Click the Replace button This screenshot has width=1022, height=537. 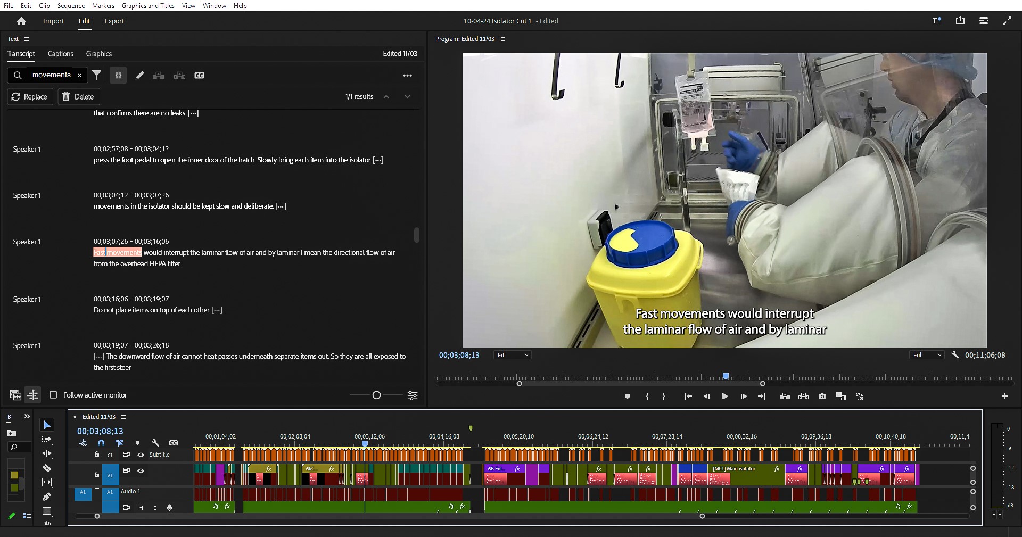[30, 97]
